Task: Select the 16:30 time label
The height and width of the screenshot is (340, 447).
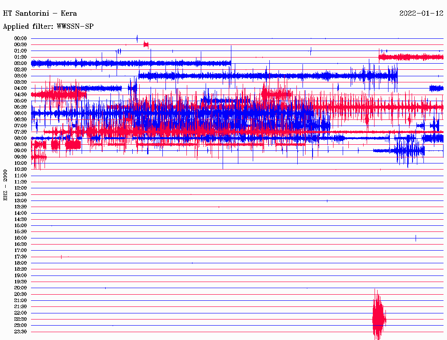Action: point(21,245)
